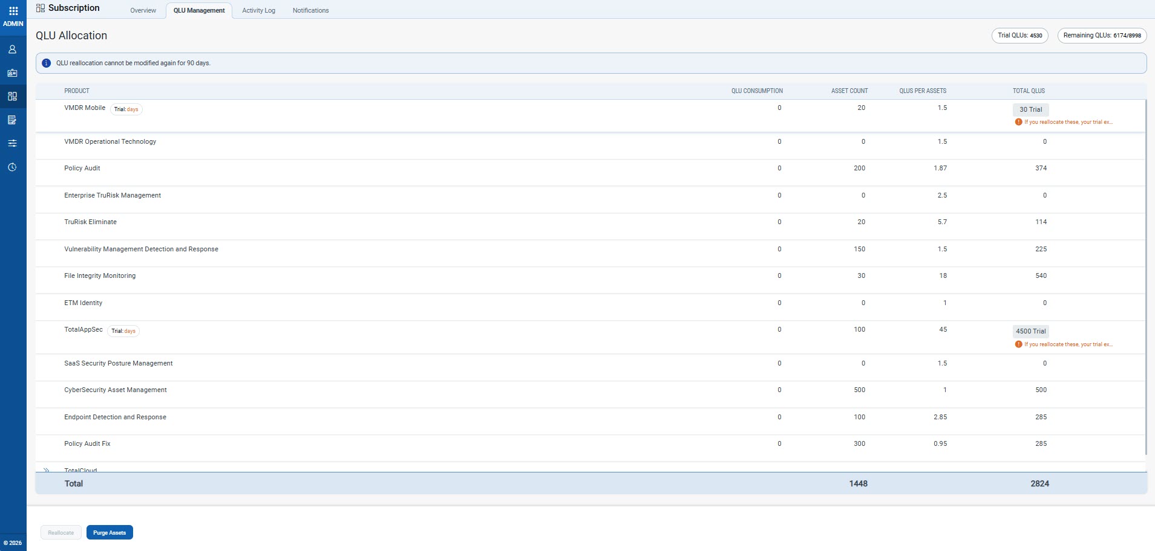Switch to the Overview tab

click(x=143, y=10)
